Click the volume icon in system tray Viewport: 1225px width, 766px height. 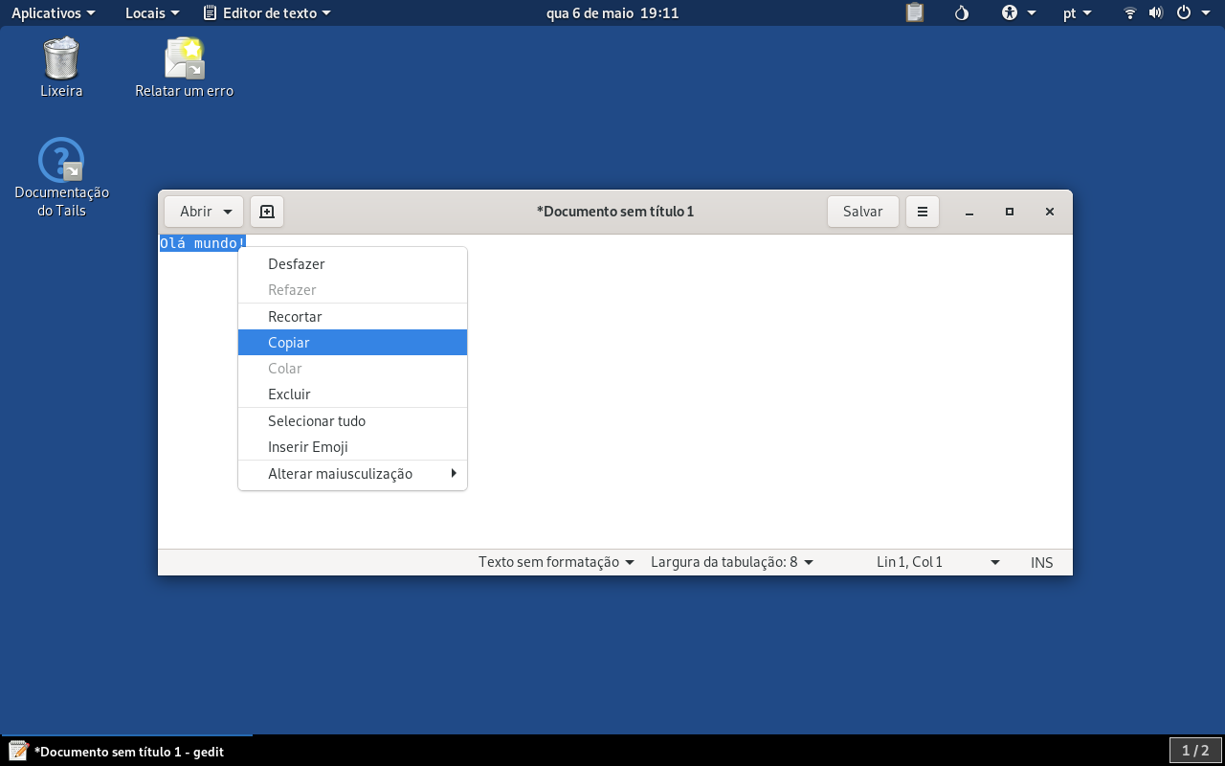click(1156, 13)
